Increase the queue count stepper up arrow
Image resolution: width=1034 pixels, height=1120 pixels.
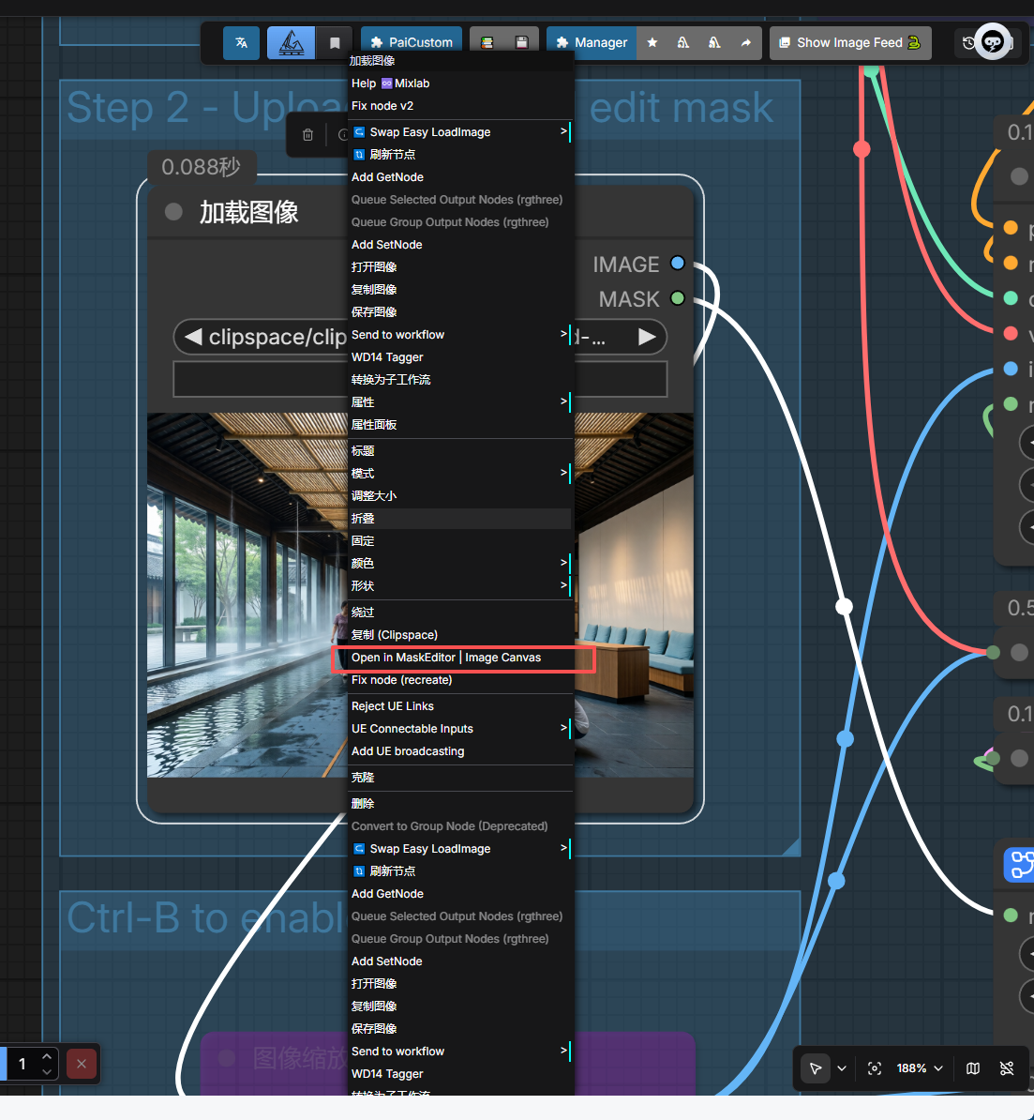pos(47,1056)
